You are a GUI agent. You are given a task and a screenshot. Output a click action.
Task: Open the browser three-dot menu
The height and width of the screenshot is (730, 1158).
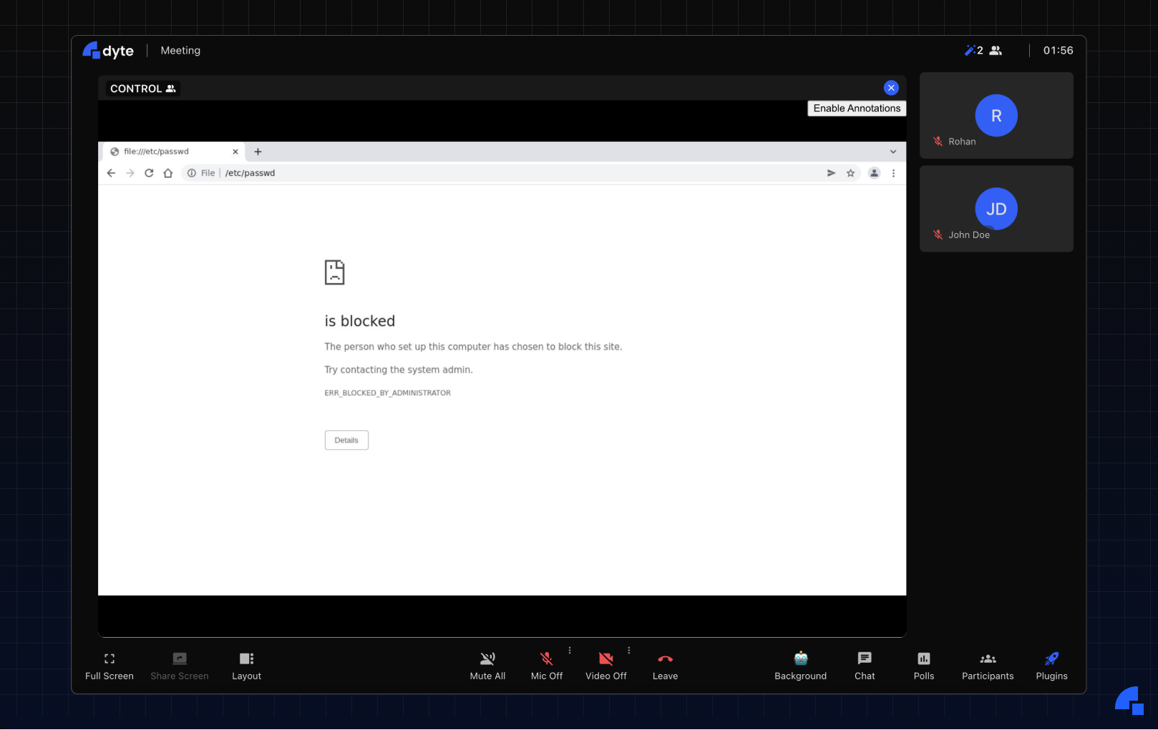pyautogui.click(x=893, y=173)
